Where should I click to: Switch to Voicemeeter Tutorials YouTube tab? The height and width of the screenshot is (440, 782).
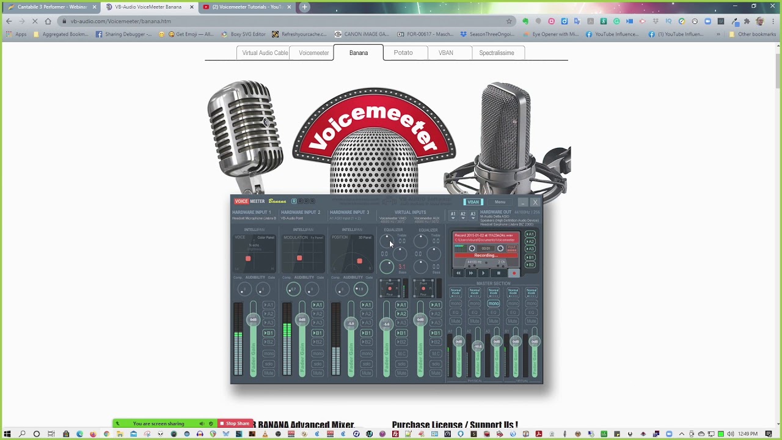click(247, 7)
